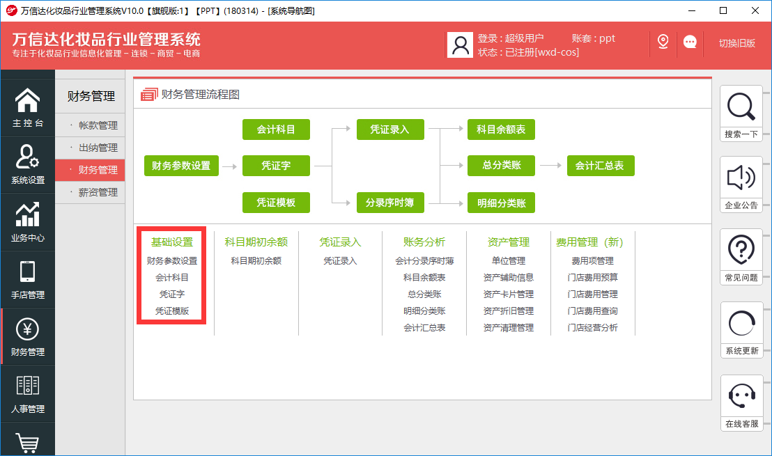Click the 资产管理 section heading
The height and width of the screenshot is (456, 772).
(x=509, y=242)
